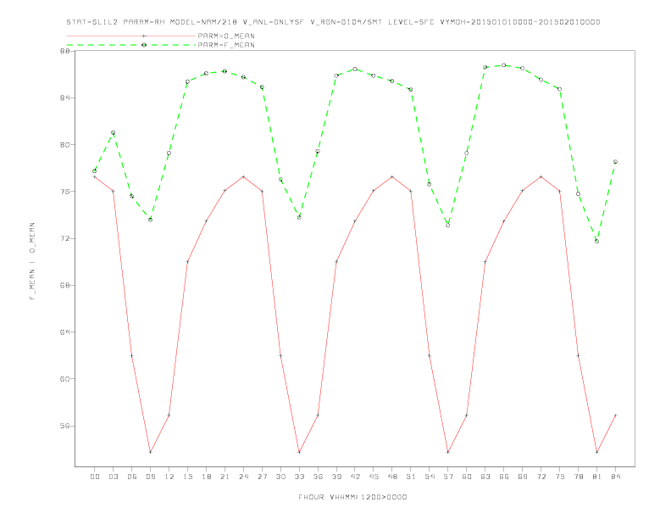Click the x-axis tick label 54
The image size is (671, 519).
[430, 477]
